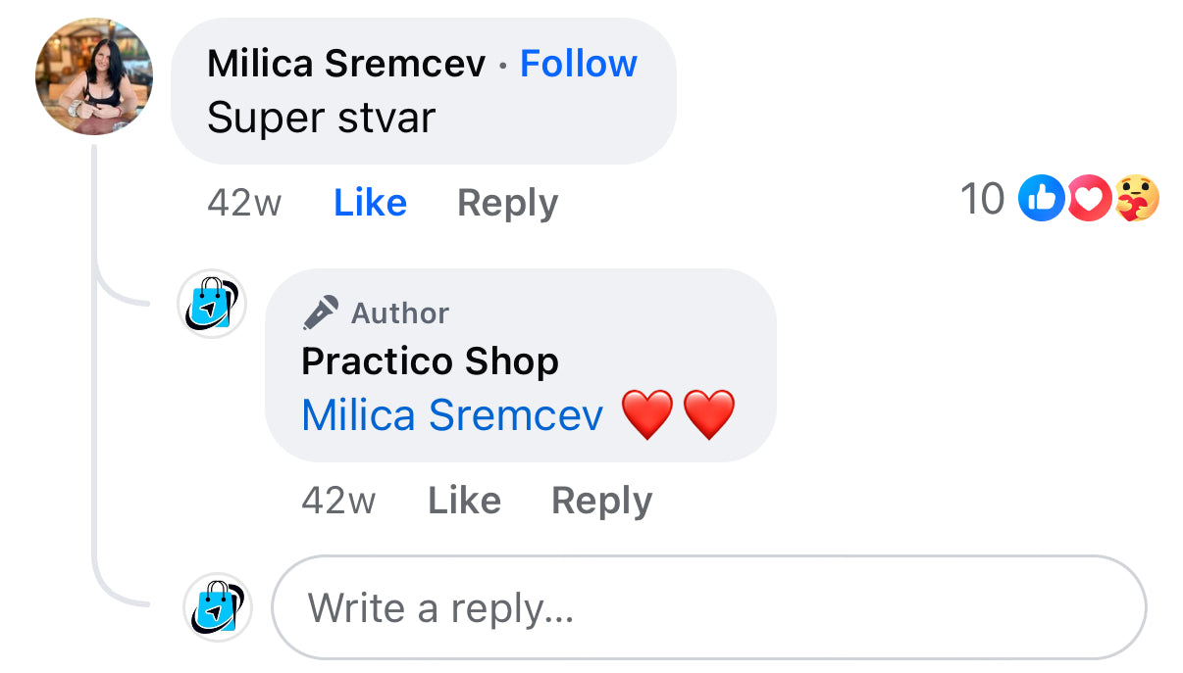Like the Practico Shop reply

464,501
